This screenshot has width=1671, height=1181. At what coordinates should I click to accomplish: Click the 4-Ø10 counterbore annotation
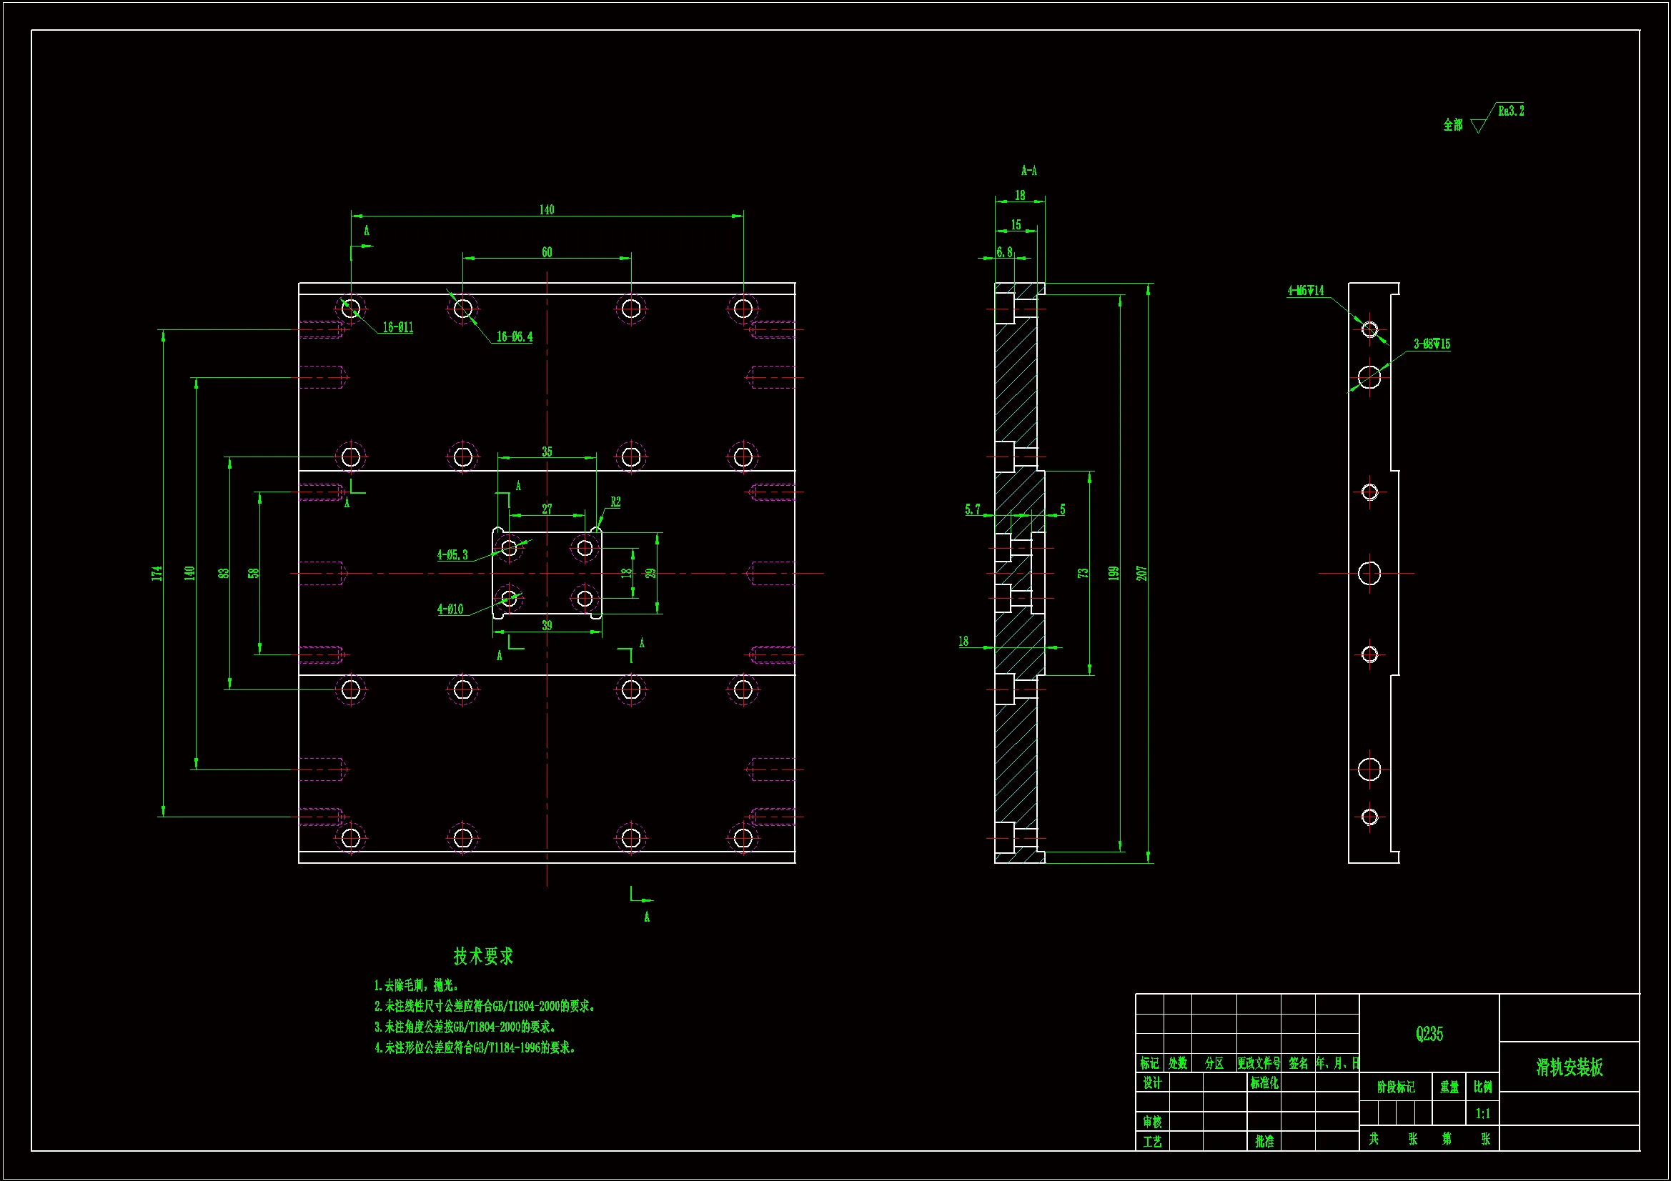pos(450,609)
